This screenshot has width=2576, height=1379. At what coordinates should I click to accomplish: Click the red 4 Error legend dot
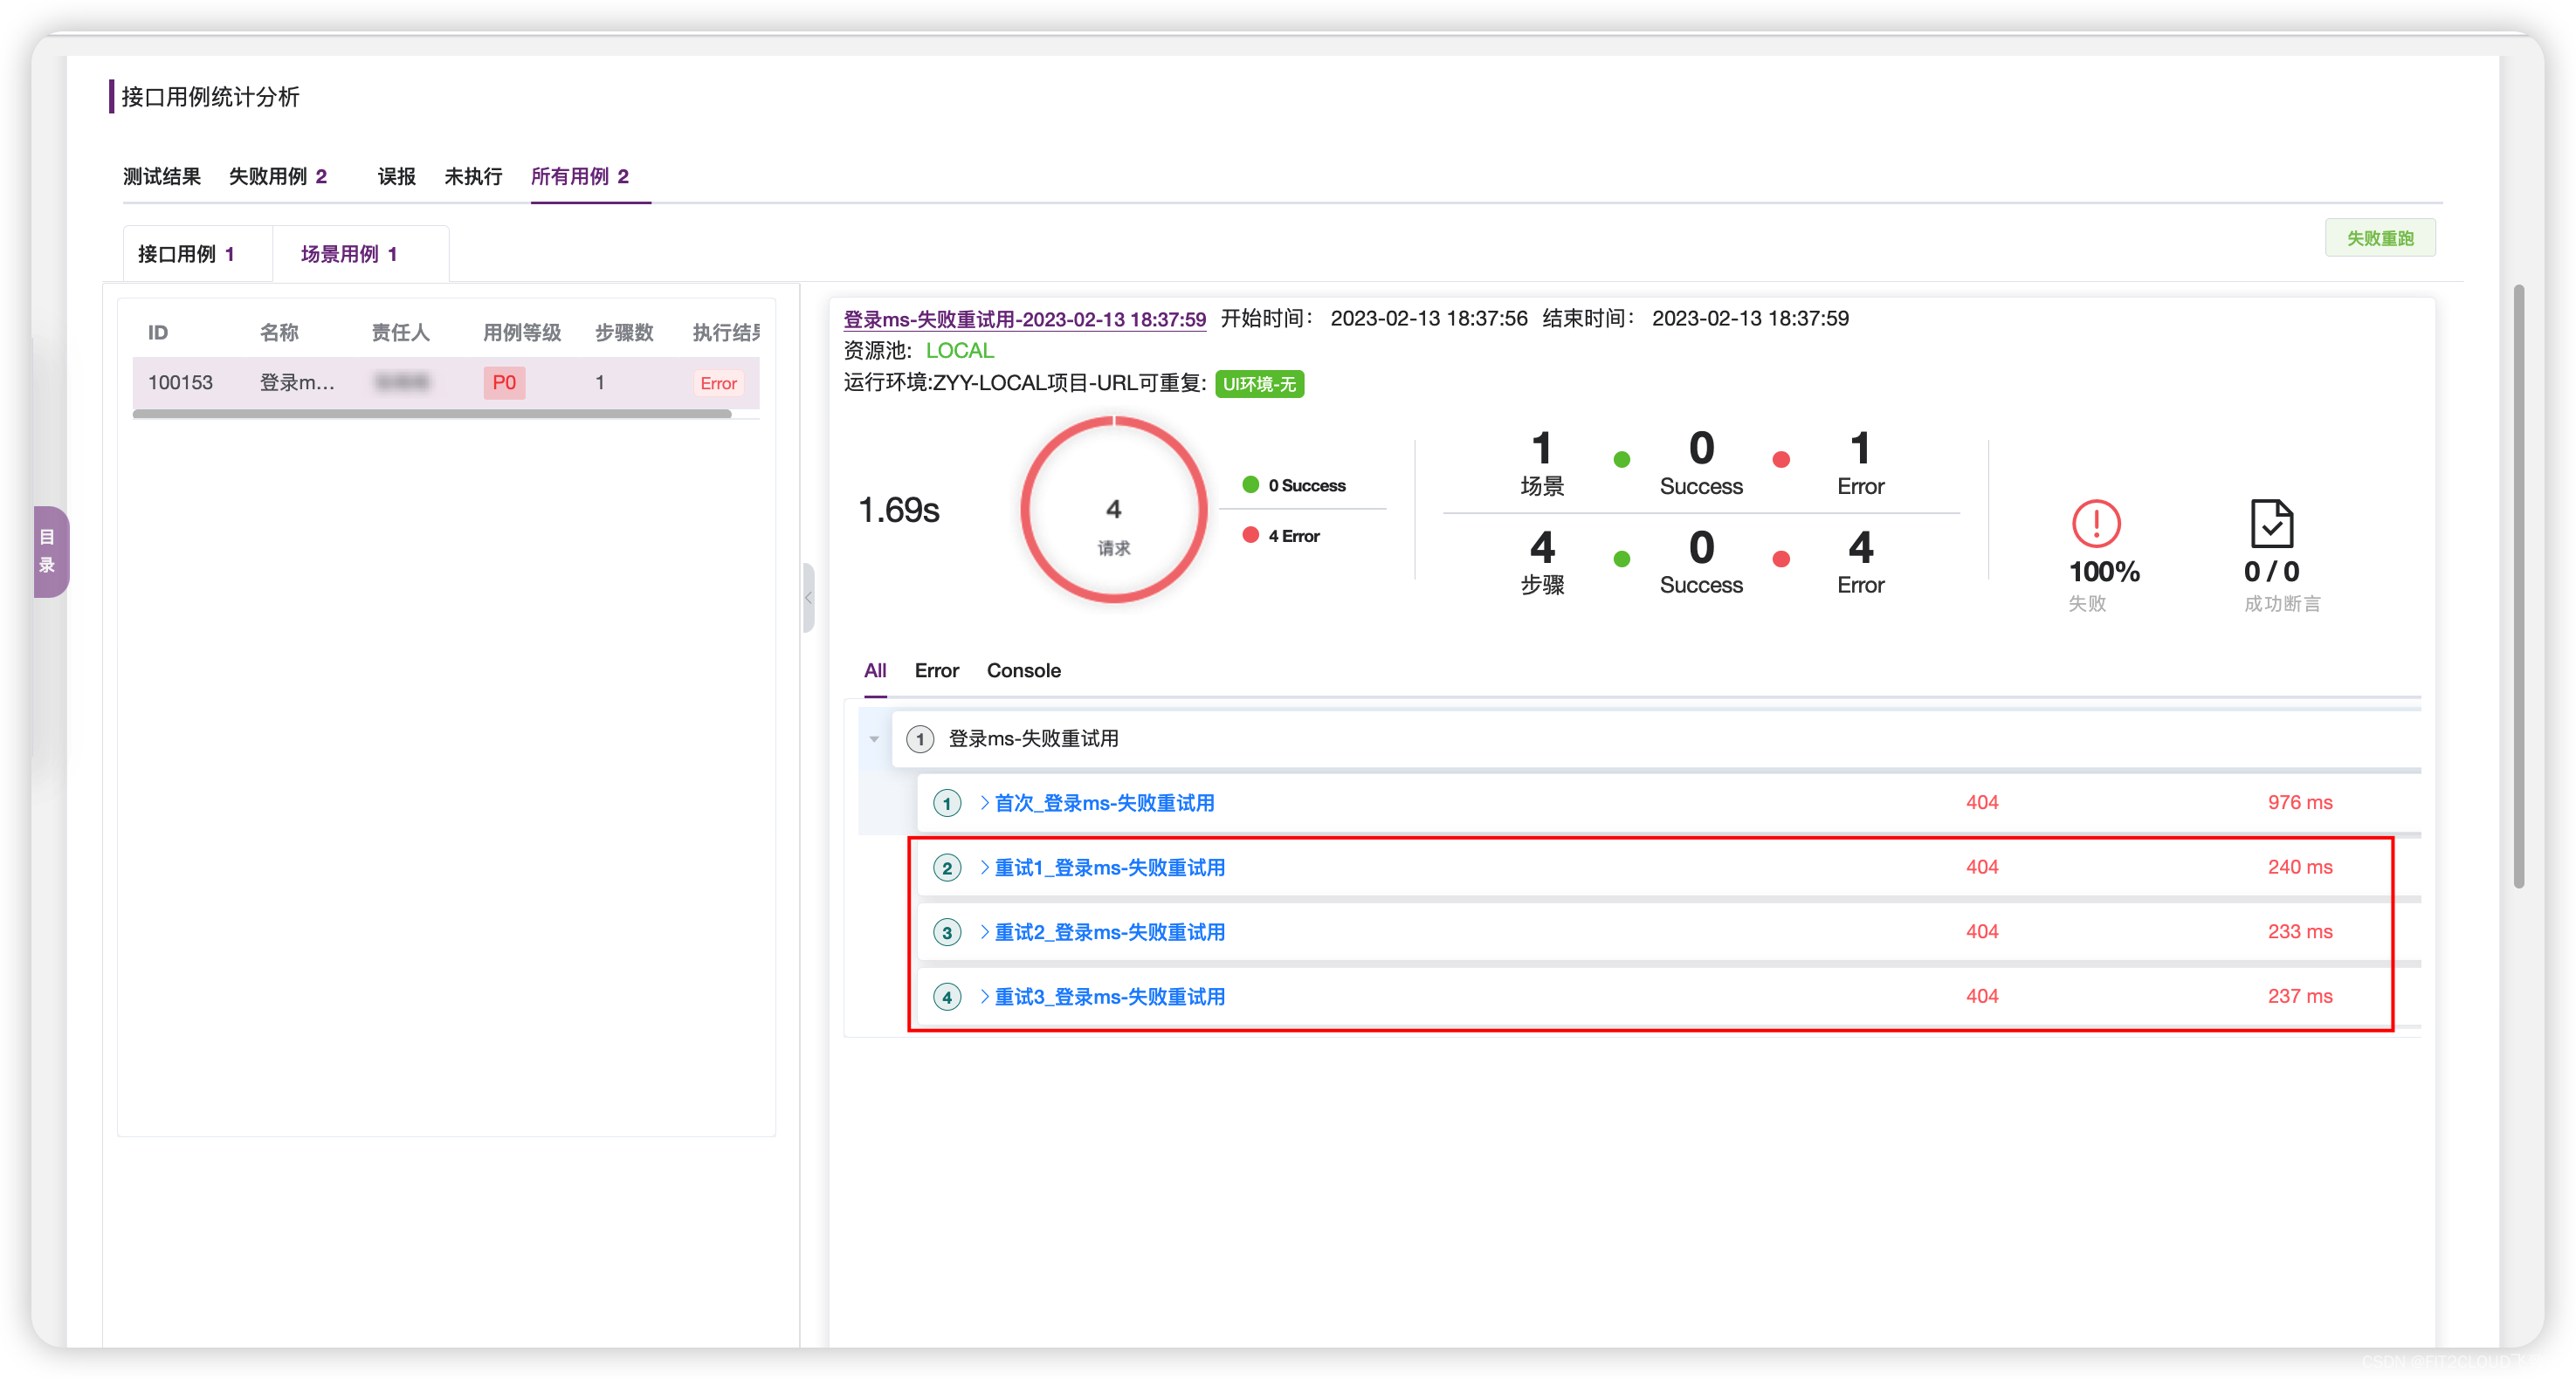click(x=1250, y=536)
